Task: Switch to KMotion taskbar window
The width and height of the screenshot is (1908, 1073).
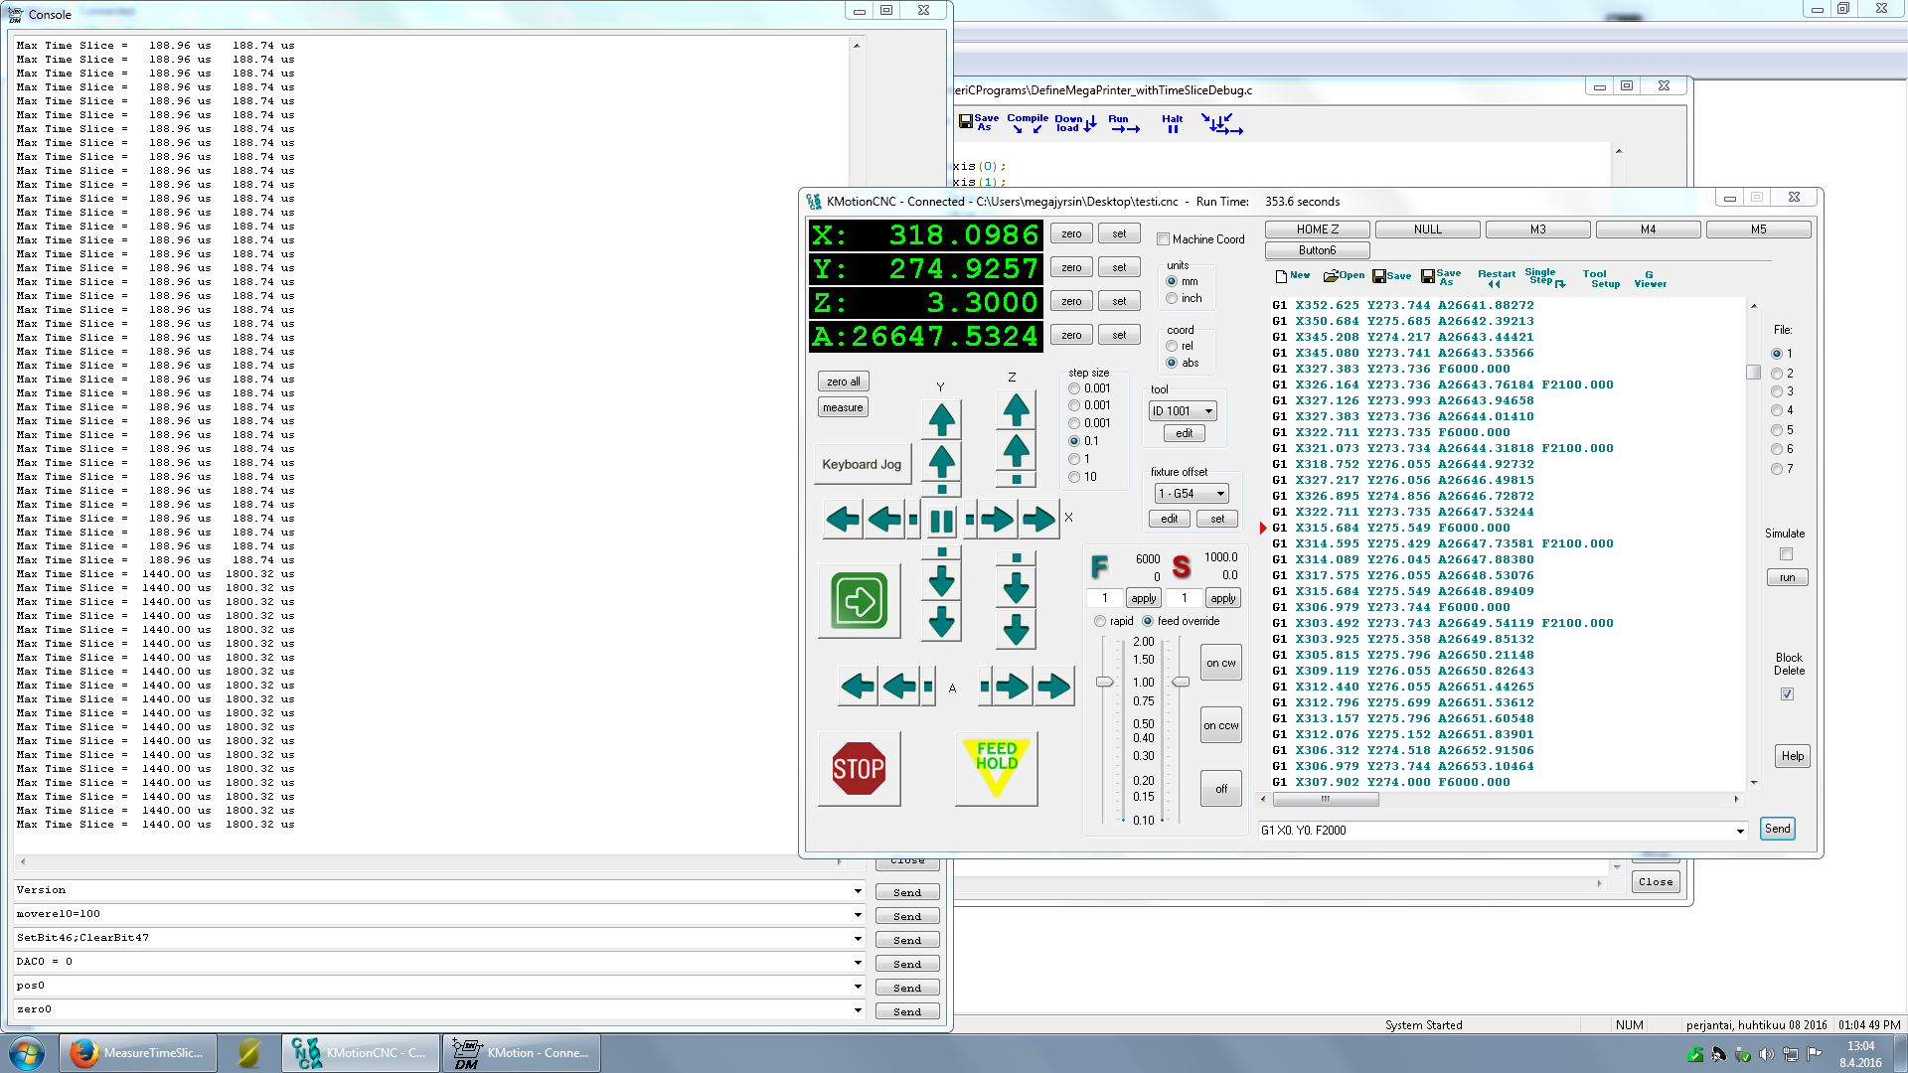Action: [x=522, y=1052]
